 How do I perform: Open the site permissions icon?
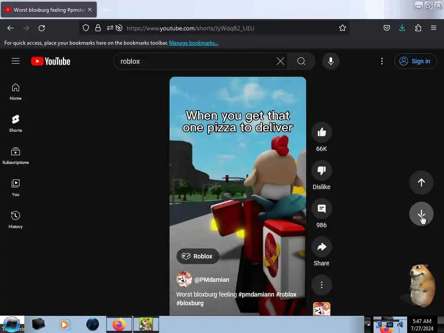pyautogui.click(x=110, y=28)
